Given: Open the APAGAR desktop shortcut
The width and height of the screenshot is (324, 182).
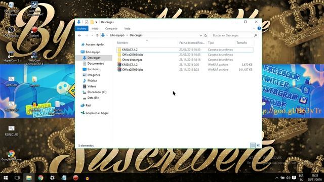Looking at the screenshot, I should pyautogui.click(x=11, y=81).
